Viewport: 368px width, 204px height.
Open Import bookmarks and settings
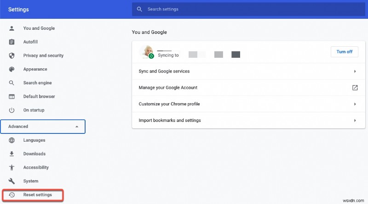pyautogui.click(x=170, y=121)
